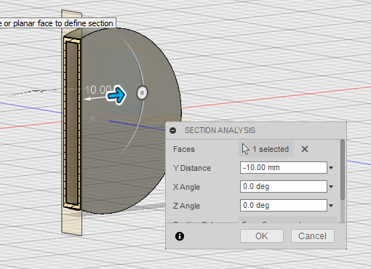The image size is (371, 269).
Task: Clear the Faces selection with the X
Action: pyautogui.click(x=305, y=149)
